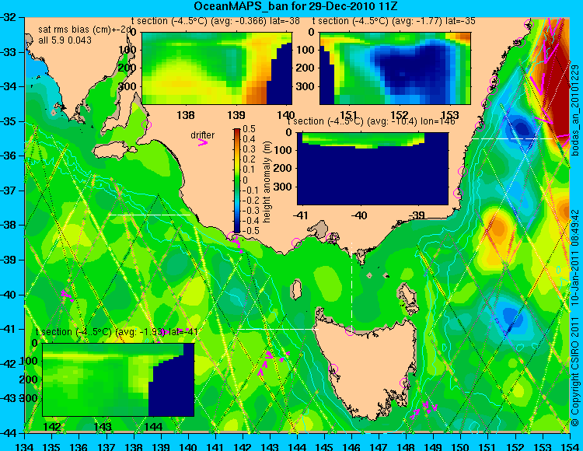
Task: Click the 0.3 tick on the color bar
Action: 249,149
